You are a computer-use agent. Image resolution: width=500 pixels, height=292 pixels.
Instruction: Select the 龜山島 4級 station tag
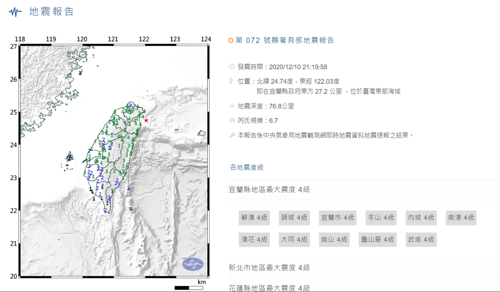[378, 239]
